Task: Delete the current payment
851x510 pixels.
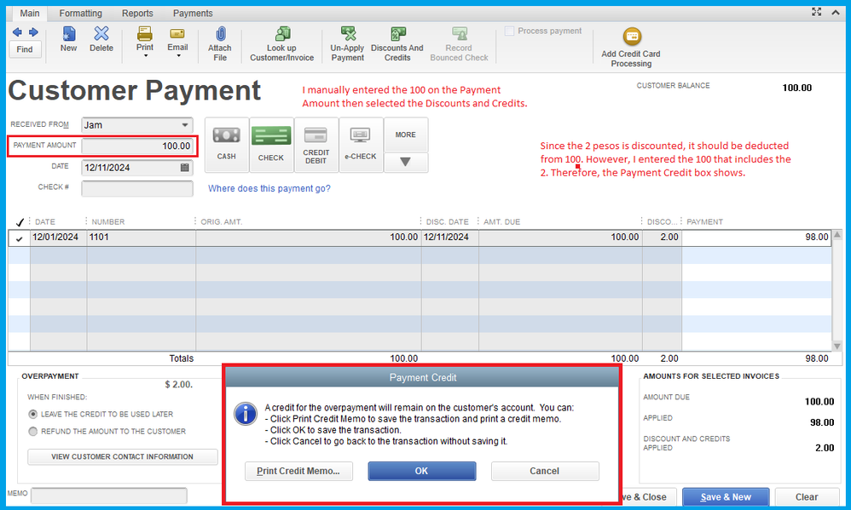Action: [x=101, y=39]
